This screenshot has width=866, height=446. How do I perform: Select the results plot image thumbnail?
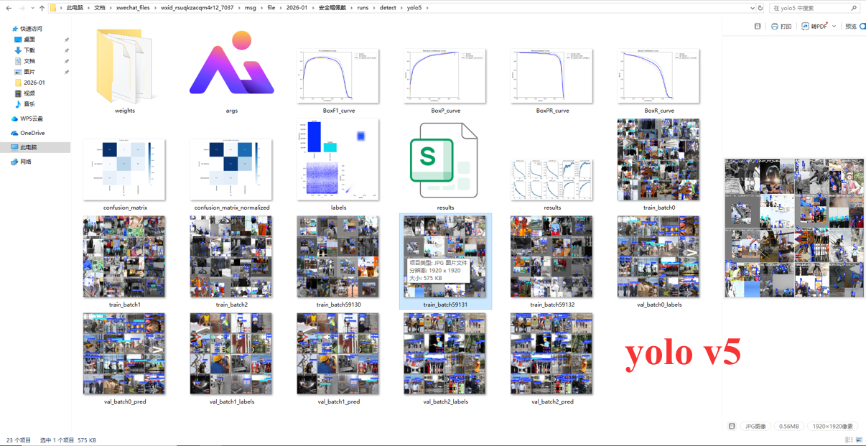pos(552,180)
